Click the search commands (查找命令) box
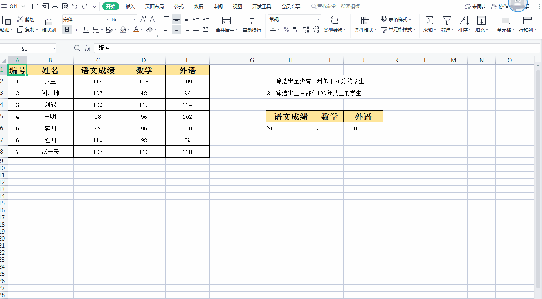 point(336,6)
